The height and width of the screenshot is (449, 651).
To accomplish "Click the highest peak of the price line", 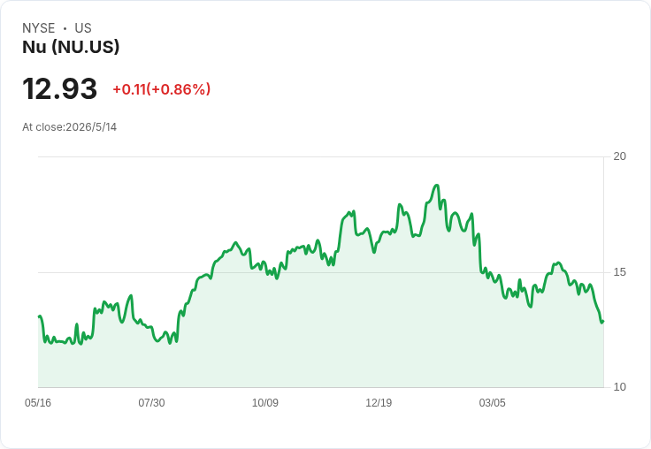I will coord(436,185).
